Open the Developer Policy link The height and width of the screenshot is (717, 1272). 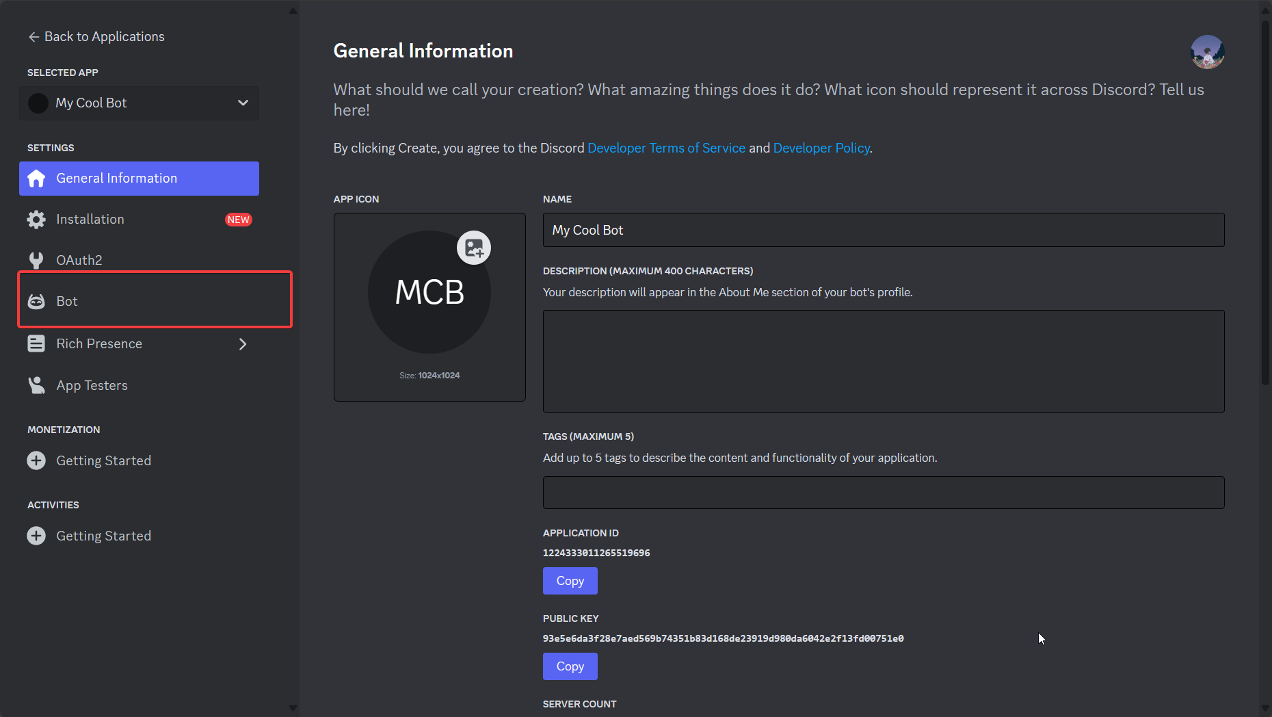(821, 148)
